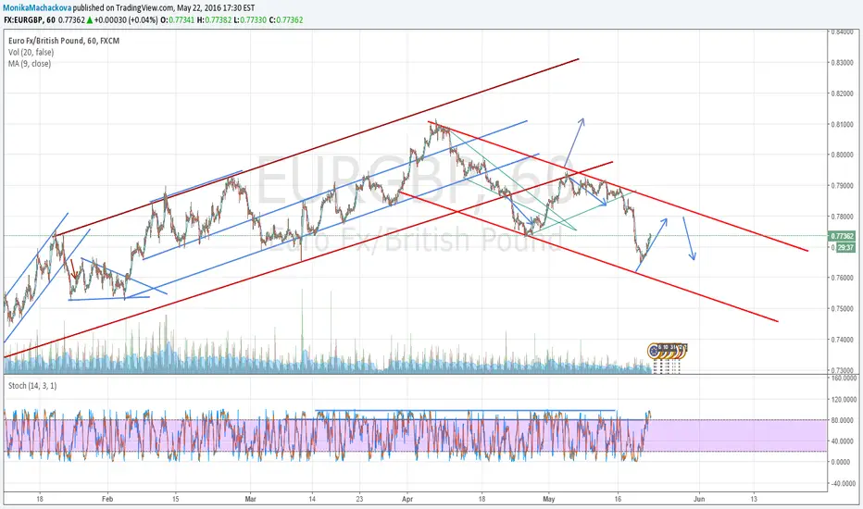Screen dimensions: 863x509
Task: Click the 0.83000 price axis label
Action: click(x=844, y=63)
